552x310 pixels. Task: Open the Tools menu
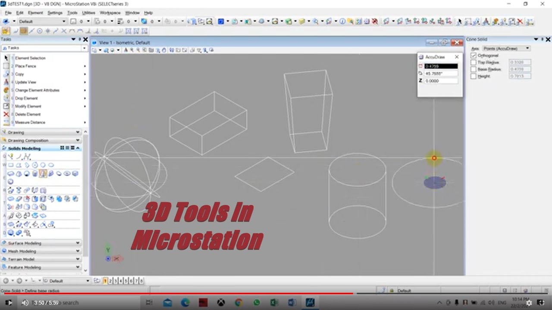72,13
